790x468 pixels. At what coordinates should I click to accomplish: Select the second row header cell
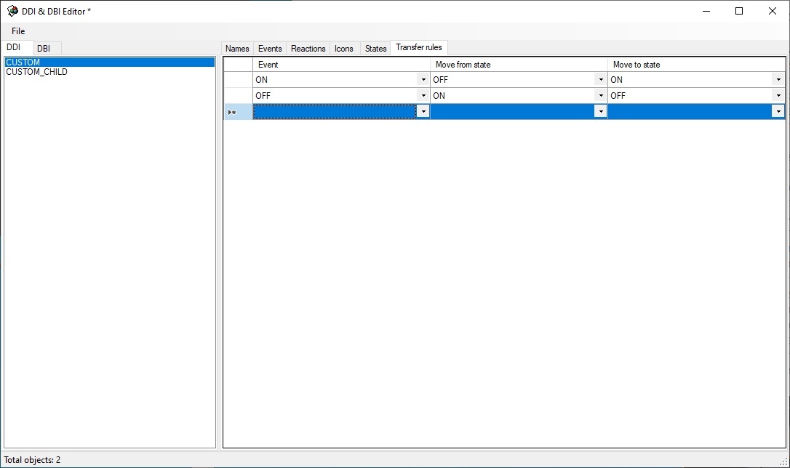(238, 96)
